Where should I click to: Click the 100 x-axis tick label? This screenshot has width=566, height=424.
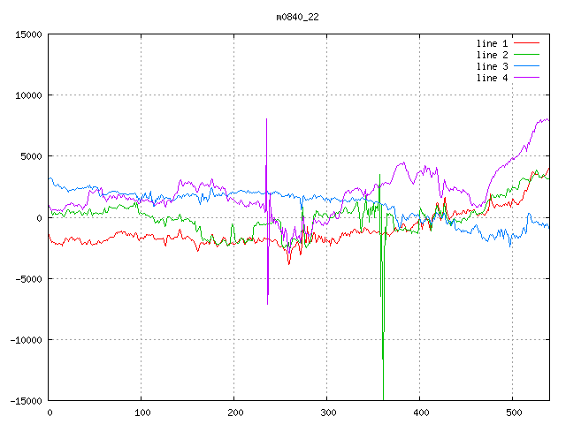141,413
